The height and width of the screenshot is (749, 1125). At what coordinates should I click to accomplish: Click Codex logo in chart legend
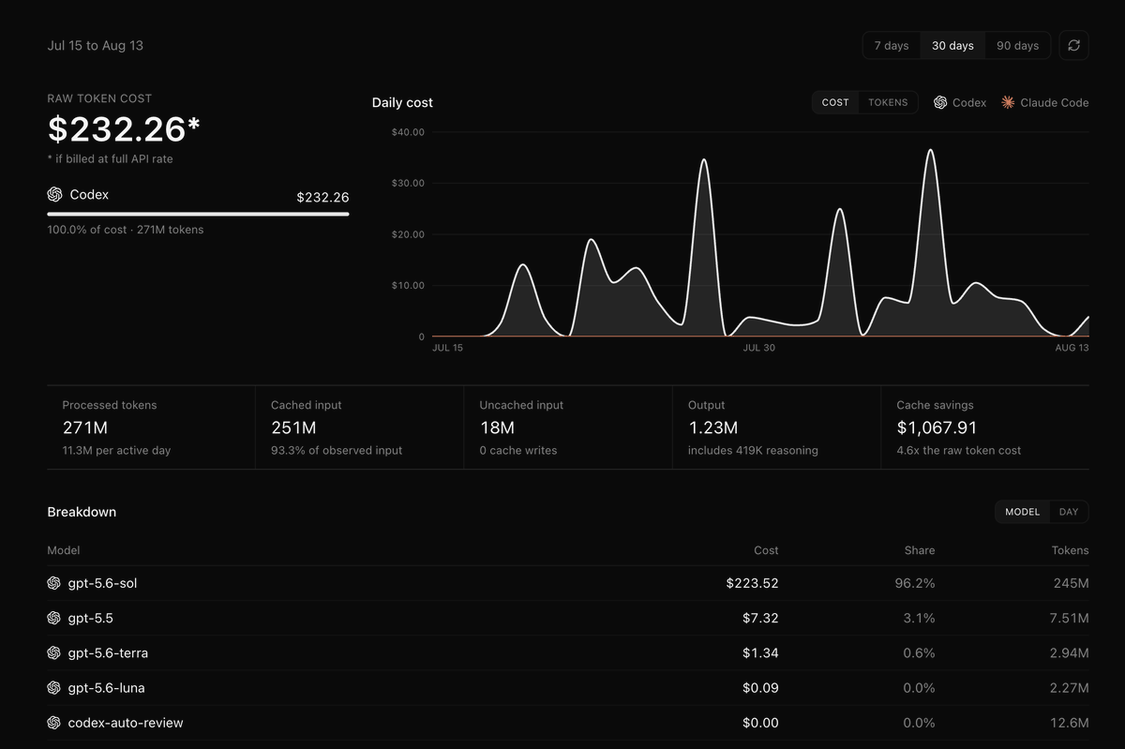pos(940,102)
